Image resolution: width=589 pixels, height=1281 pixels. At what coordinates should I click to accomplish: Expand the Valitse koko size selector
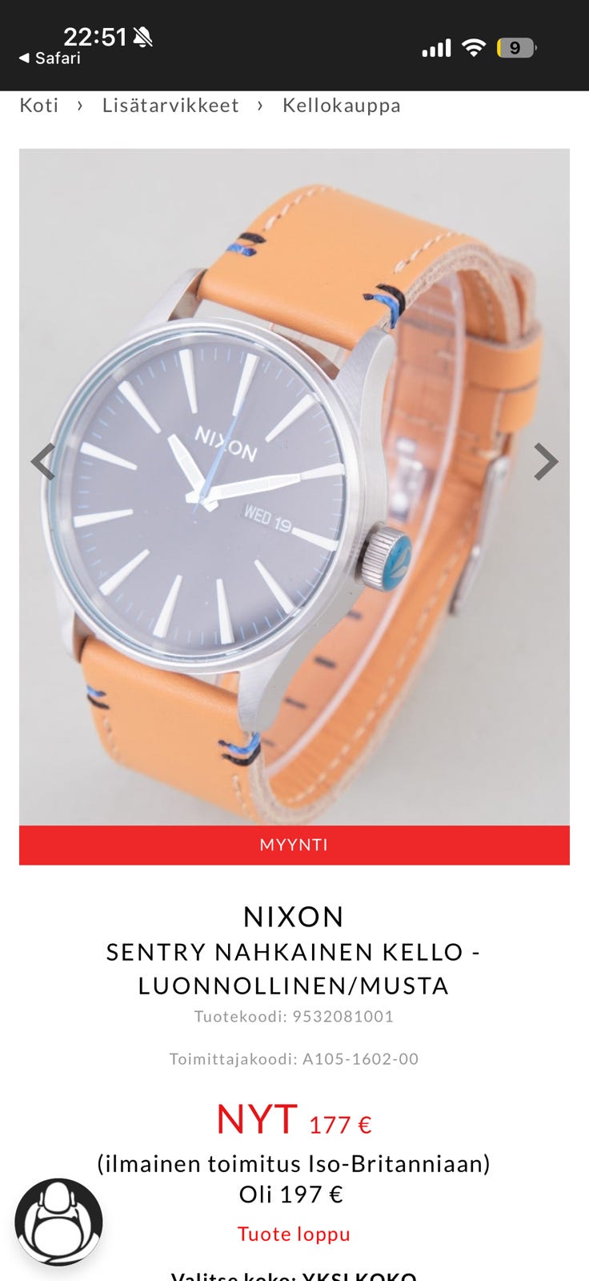294,1275
